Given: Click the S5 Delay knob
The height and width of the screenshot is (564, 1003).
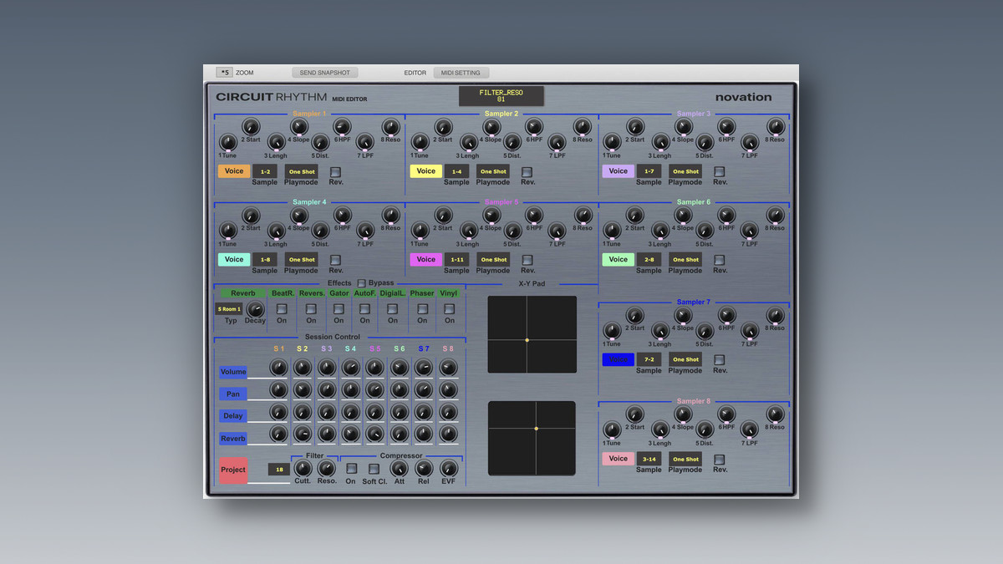Looking at the screenshot, I should tap(375, 412).
